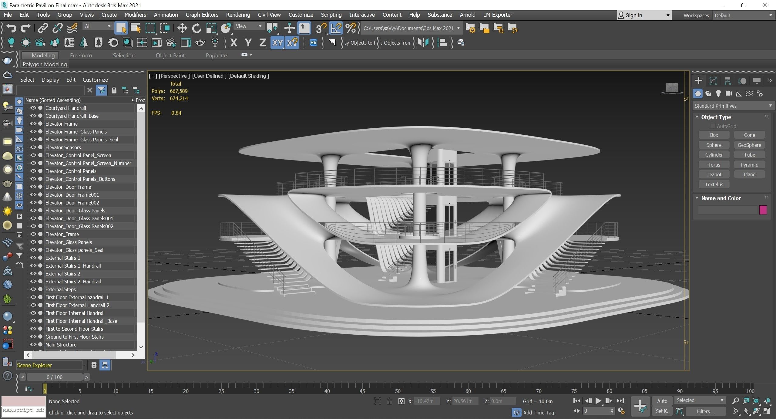Click the Undo arrow icon
Image resolution: width=776 pixels, height=419 pixels.
(x=11, y=28)
